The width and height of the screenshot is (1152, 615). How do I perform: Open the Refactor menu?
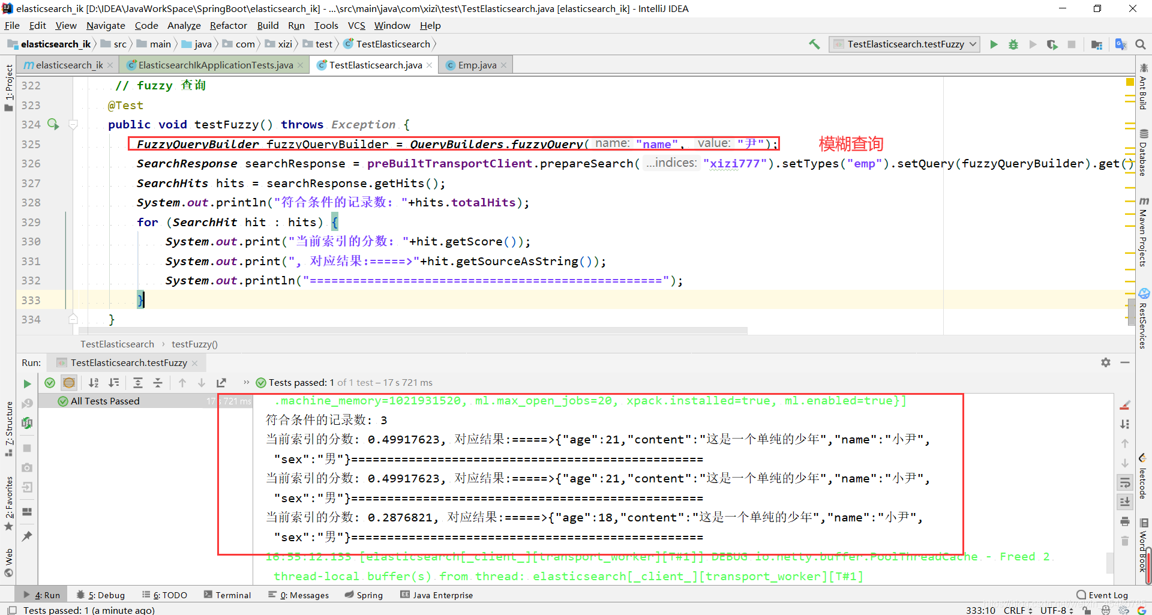pos(228,25)
